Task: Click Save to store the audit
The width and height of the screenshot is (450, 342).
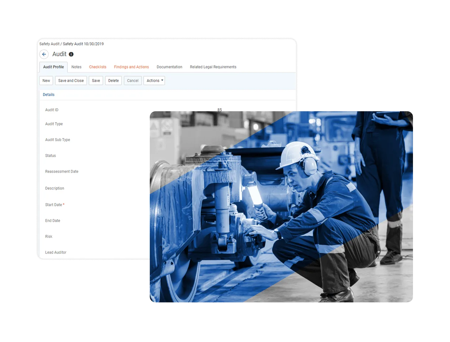Action: 96,81
